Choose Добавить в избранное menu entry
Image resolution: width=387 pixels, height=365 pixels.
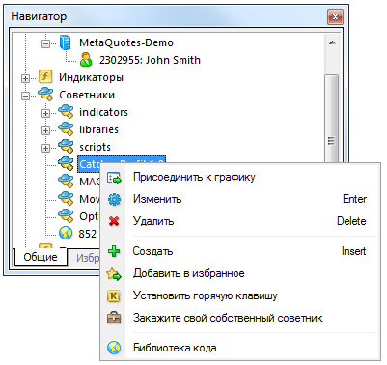pos(240,273)
